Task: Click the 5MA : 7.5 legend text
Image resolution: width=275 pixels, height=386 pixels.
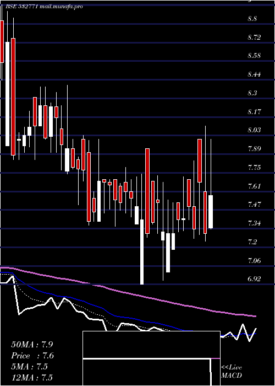Action: pyautogui.click(x=29, y=367)
